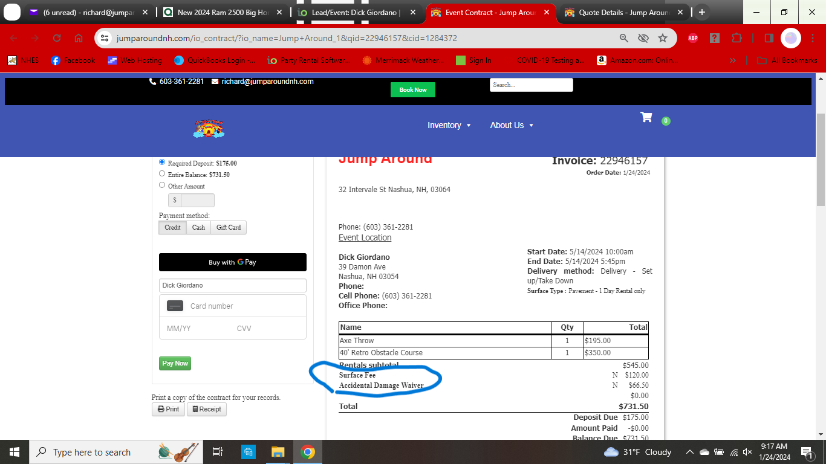Reload the page

[57, 38]
